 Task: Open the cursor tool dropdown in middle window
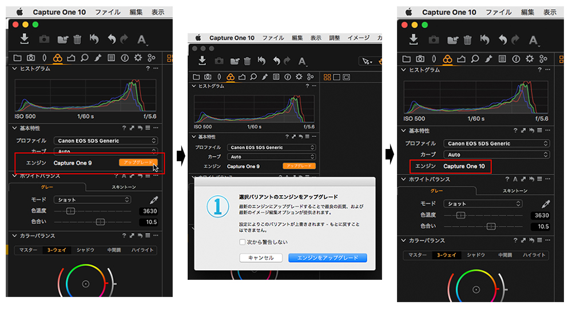coord(367,61)
